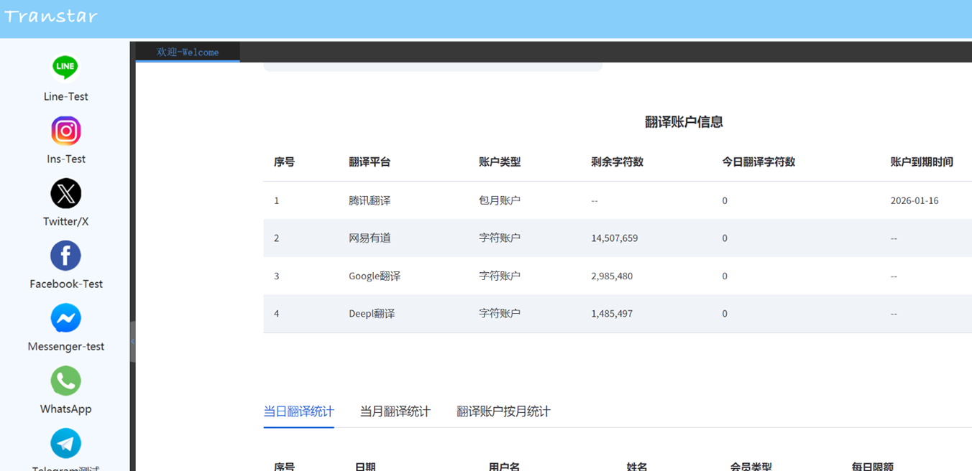972x471 pixels.
Task: Open the Telegram测试 channel icon
Action: 65,443
